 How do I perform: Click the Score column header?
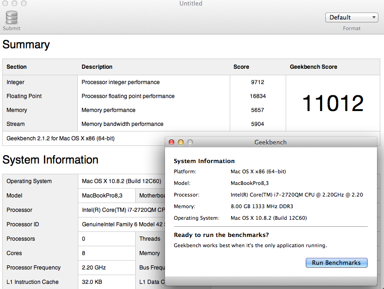pyautogui.click(x=241, y=67)
